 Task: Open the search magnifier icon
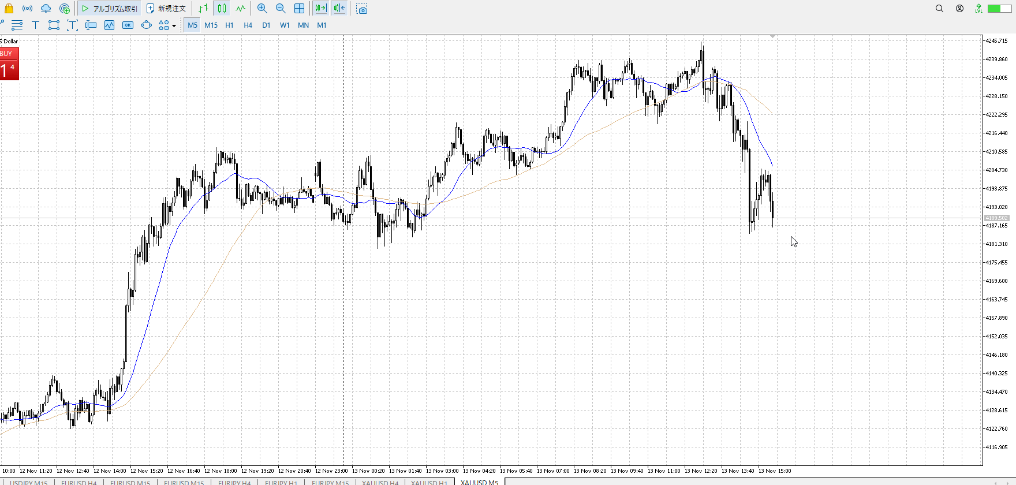(x=939, y=9)
